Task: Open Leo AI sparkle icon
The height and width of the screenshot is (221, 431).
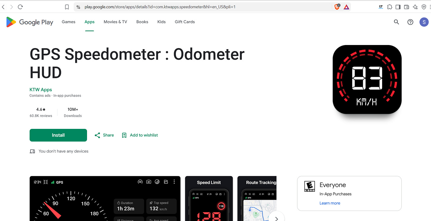Action: (x=415, y=7)
